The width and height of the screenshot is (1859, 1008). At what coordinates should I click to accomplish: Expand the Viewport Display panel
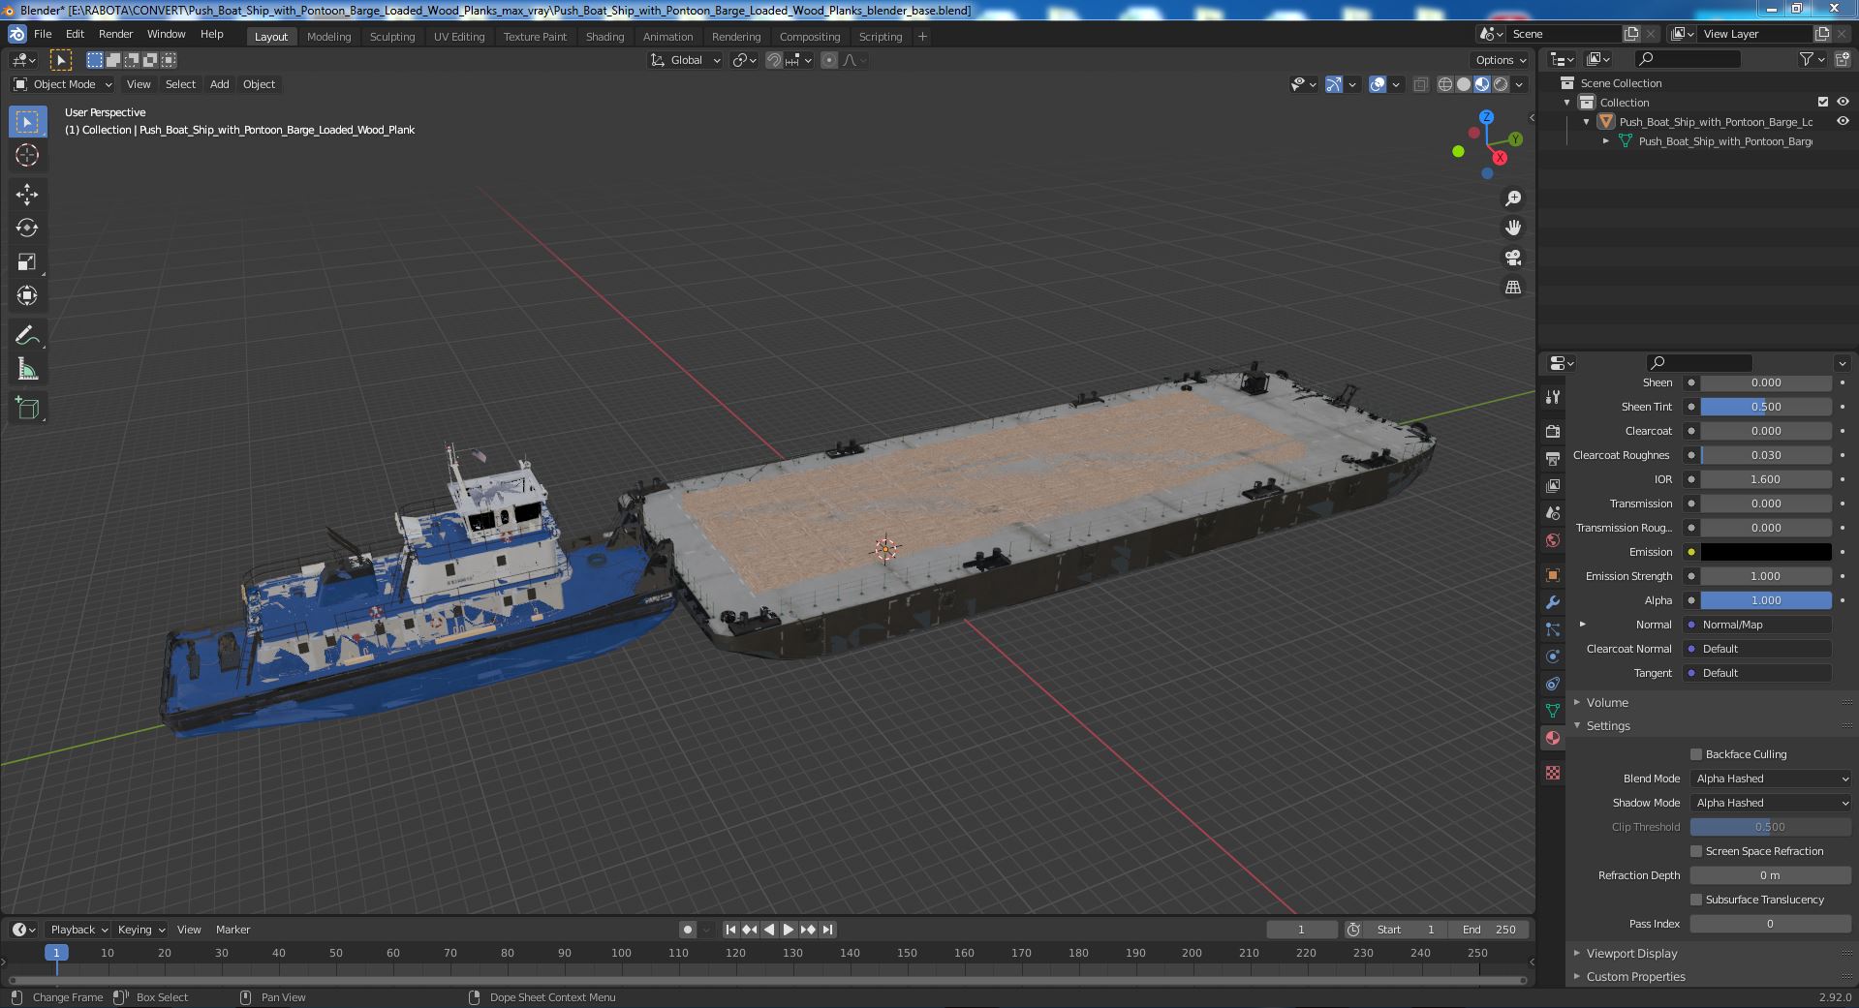1631,953
